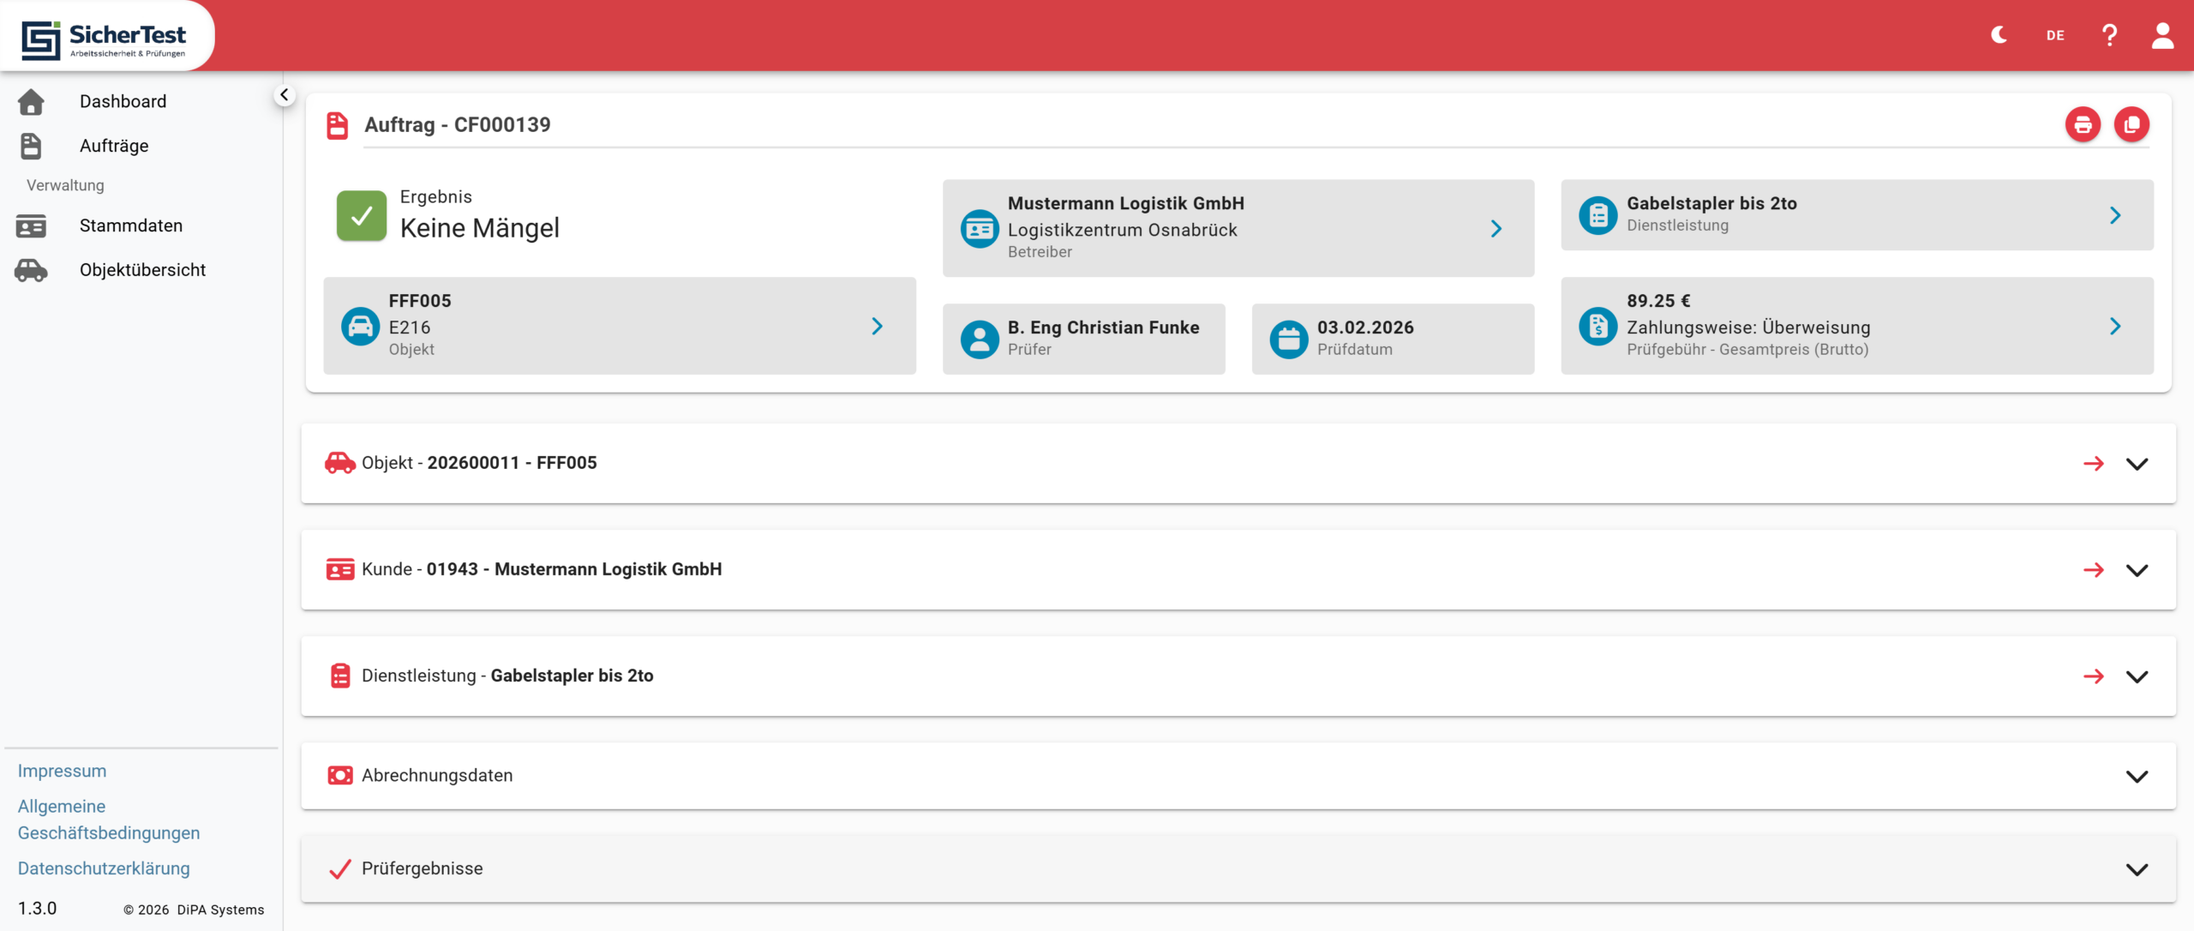The width and height of the screenshot is (2194, 931).
Task: Expand the Abrechnungsdaten section
Action: pyautogui.click(x=2137, y=776)
